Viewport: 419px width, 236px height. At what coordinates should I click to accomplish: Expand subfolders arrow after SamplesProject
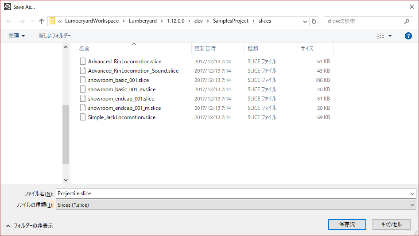click(254, 21)
